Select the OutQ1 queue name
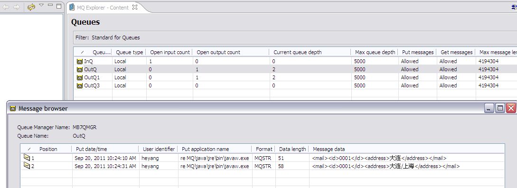 pos(92,77)
